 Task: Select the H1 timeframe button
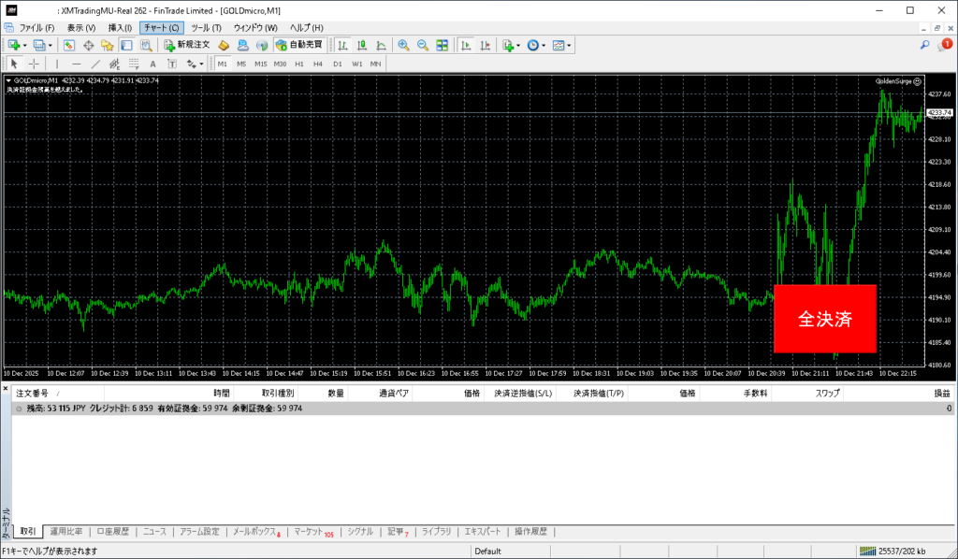298,64
